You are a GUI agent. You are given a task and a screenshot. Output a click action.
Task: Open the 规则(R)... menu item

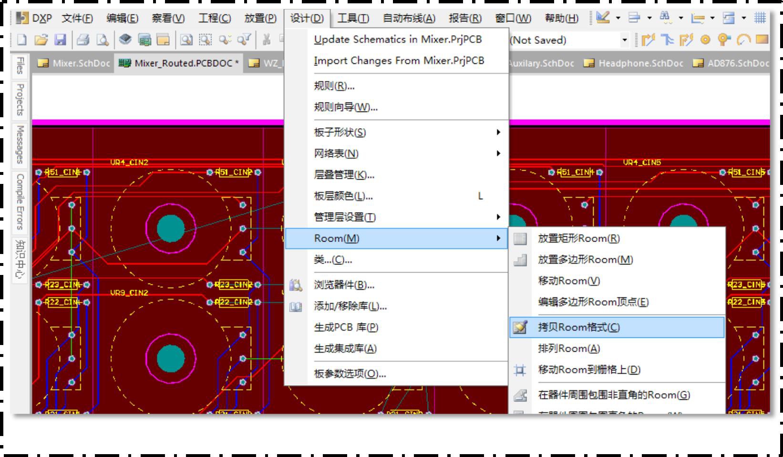(334, 86)
